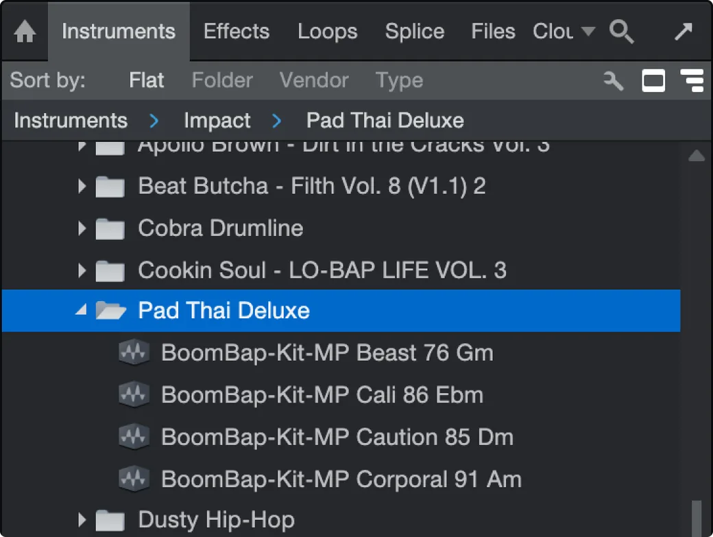Viewport: 713px width, 537px height.
Task: Switch to tree list view icon
Action: pyautogui.click(x=692, y=81)
